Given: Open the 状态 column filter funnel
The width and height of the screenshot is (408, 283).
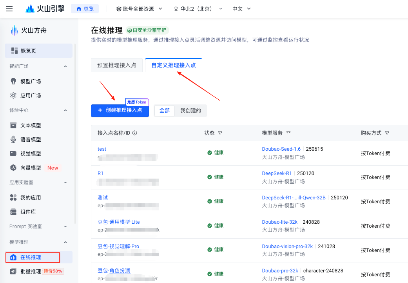Looking at the screenshot, I should tap(221, 133).
